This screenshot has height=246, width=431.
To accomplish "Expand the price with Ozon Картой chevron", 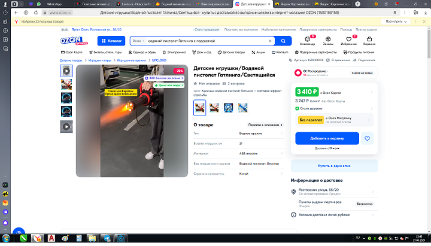I will (x=372, y=92).
